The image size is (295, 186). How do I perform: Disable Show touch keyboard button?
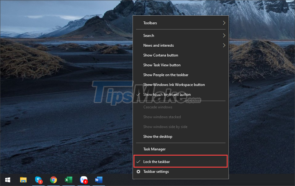pos(181,95)
